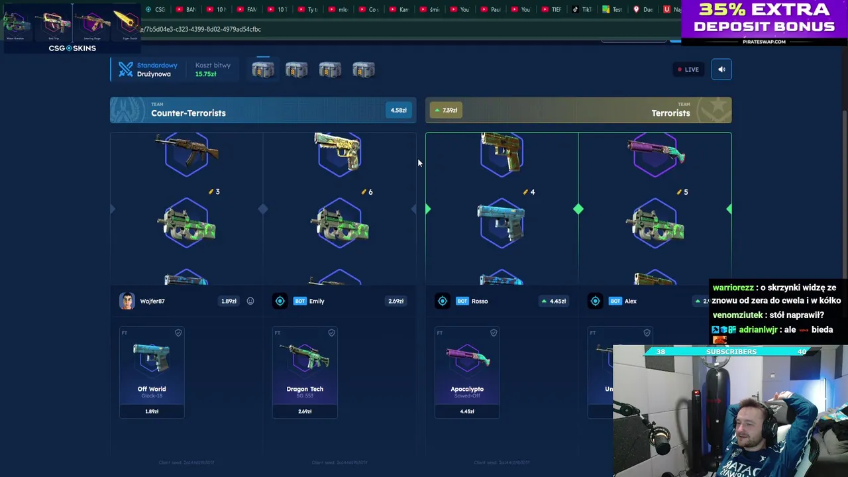Open Wojfer87 player avatar
The width and height of the screenshot is (848, 477).
coord(127,301)
